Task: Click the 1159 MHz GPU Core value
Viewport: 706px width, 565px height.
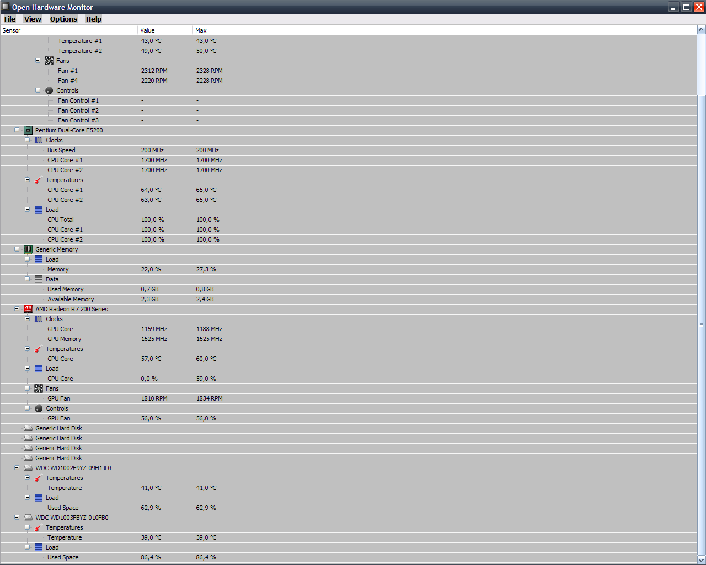Action: click(x=154, y=329)
